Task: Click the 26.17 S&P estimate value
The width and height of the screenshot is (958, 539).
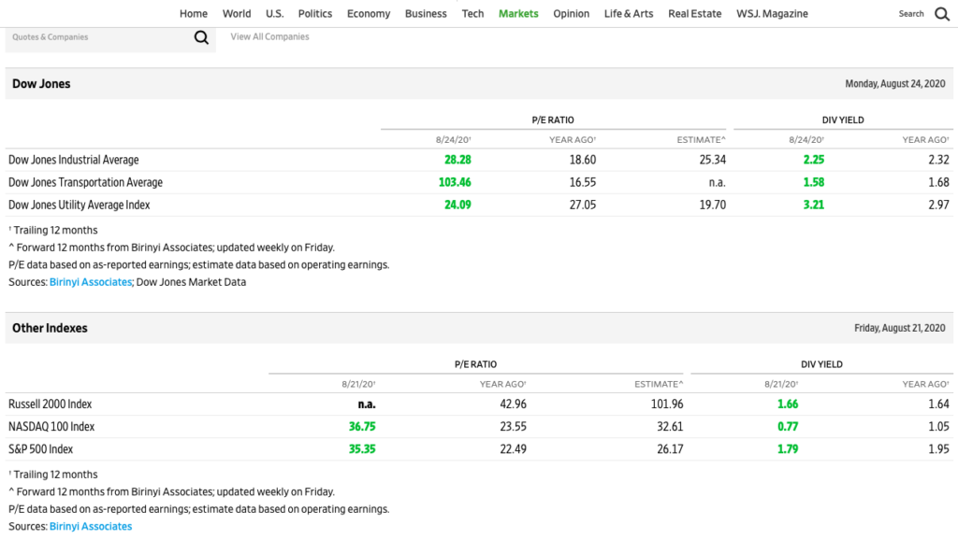Action: pos(670,449)
